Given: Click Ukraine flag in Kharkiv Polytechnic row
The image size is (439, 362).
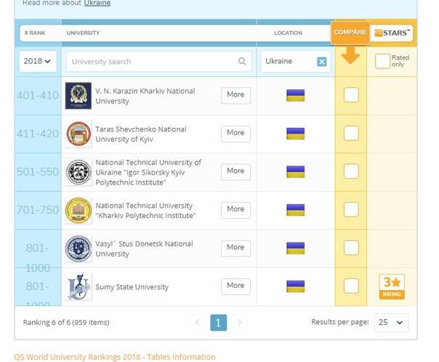Looking at the screenshot, I should coord(295,210).
